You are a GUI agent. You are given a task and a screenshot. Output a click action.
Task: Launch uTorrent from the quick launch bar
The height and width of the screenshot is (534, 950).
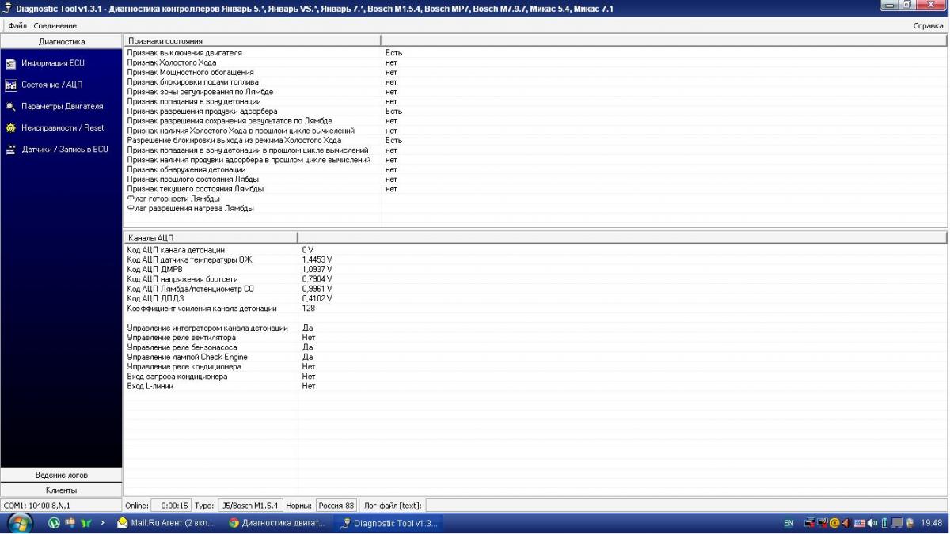point(54,523)
